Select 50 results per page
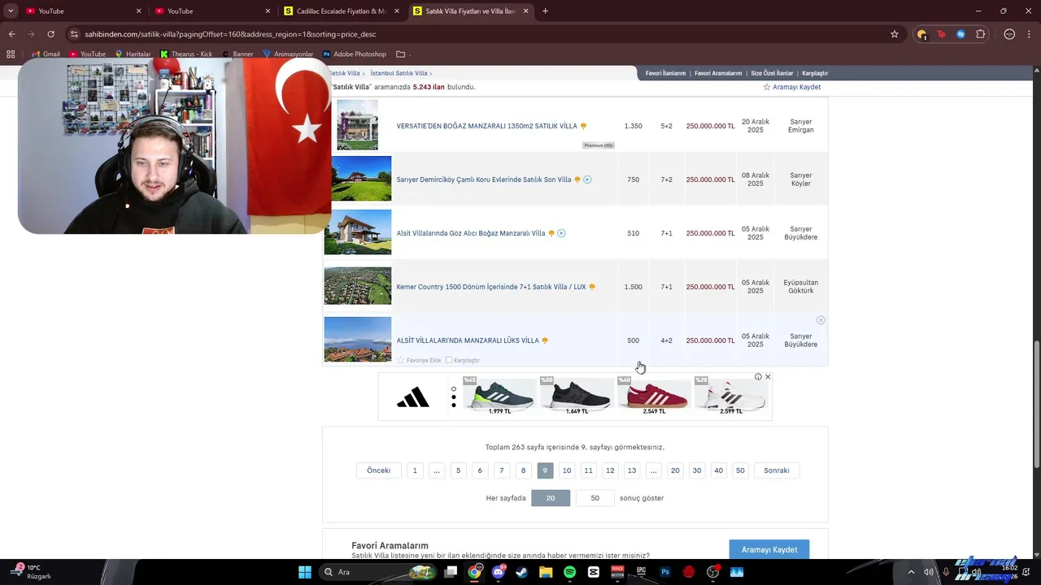The height and width of the screenshot is (585, 1041). [x=595, y=498]
